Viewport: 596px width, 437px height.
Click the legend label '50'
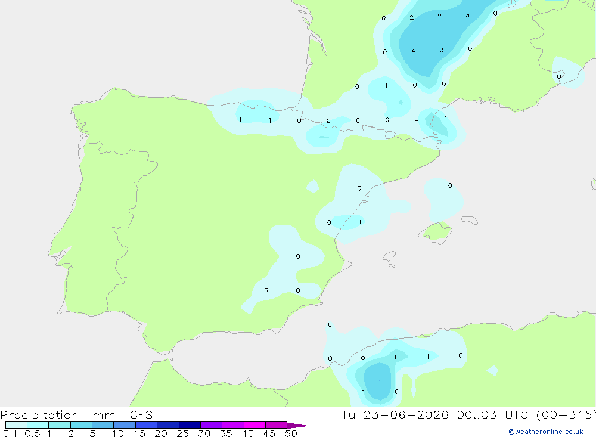click(291, 433)
